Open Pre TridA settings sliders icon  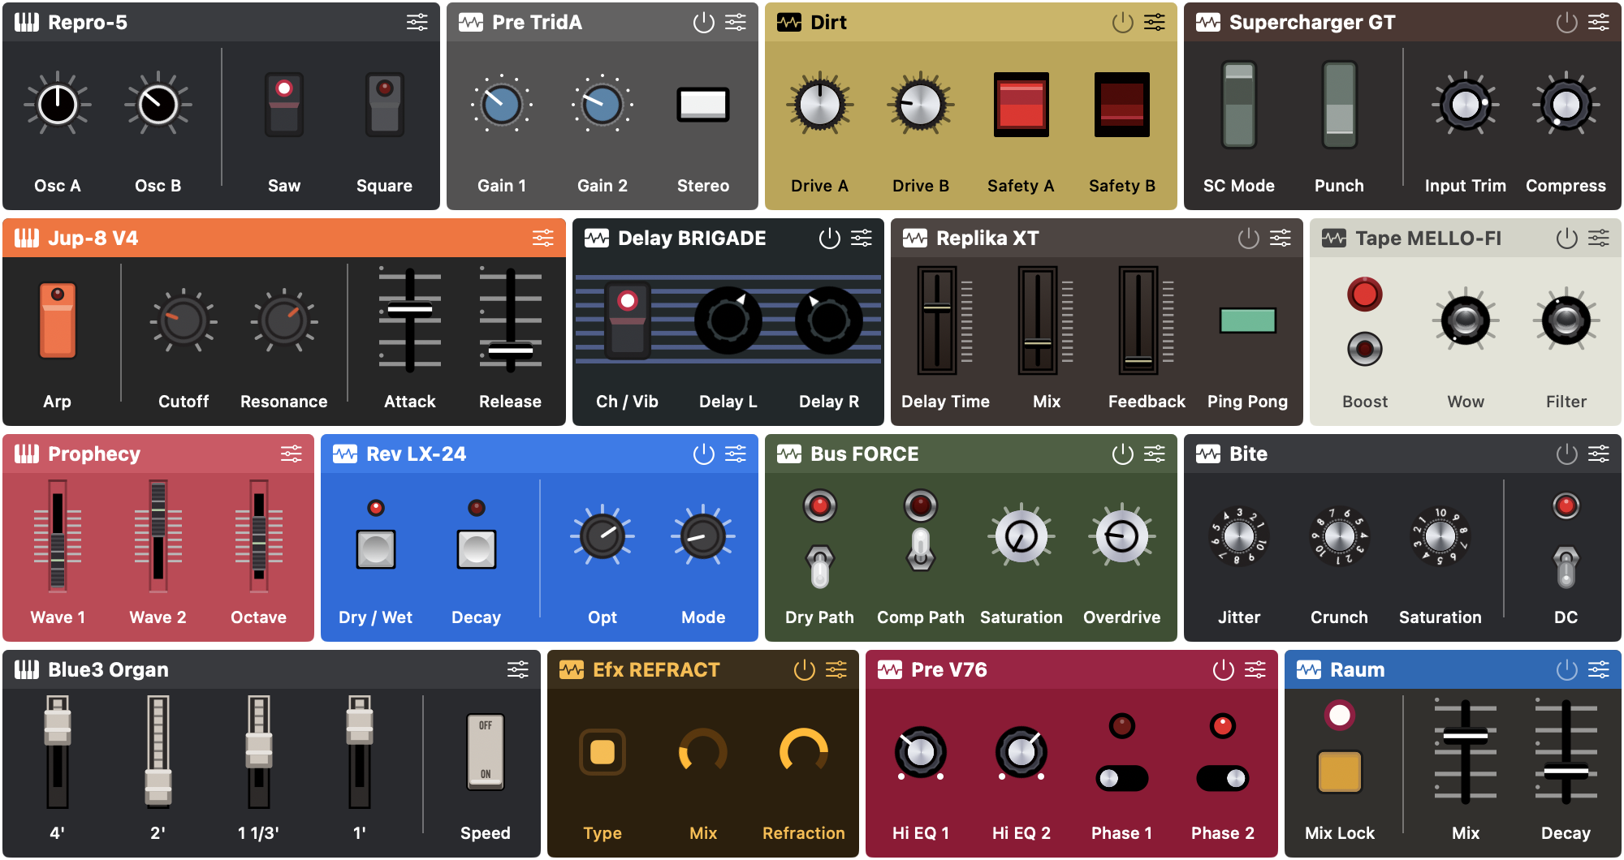click(736, 22)
